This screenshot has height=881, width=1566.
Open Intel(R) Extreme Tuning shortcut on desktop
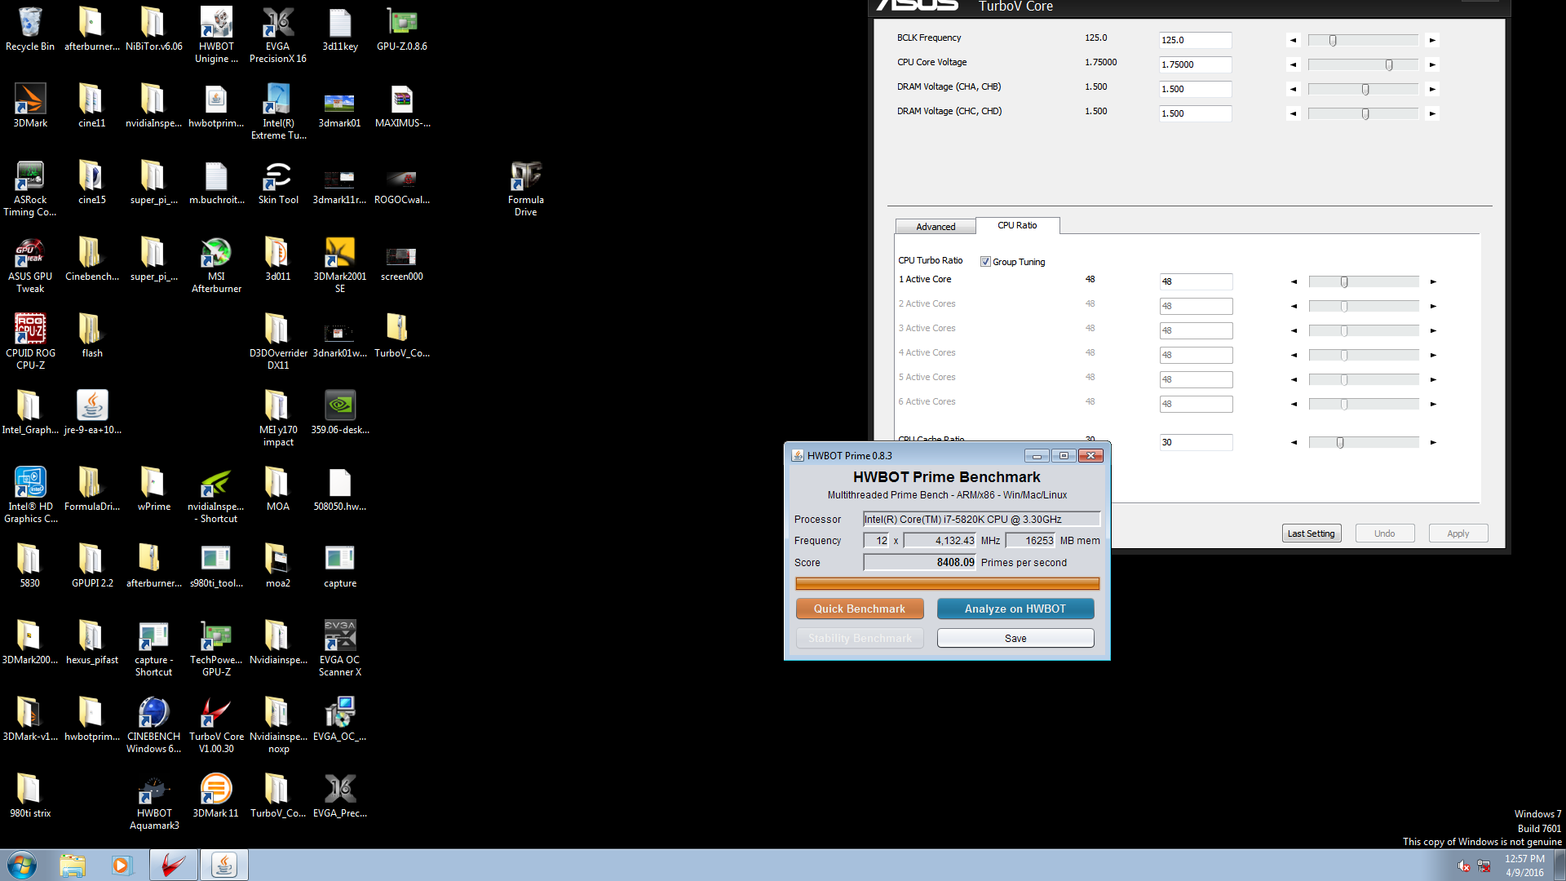pos(278,112)
